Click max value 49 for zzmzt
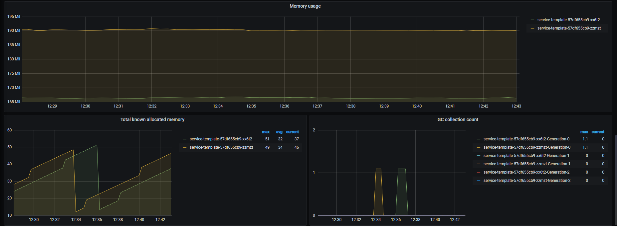Screen dimensions: 617x228 pyautogui.click(x=267, y=147)
